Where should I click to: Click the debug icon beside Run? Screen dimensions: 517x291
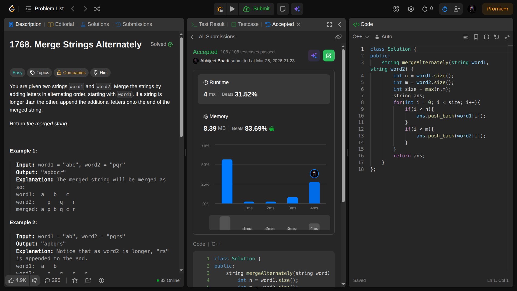(x=220, y=9)
